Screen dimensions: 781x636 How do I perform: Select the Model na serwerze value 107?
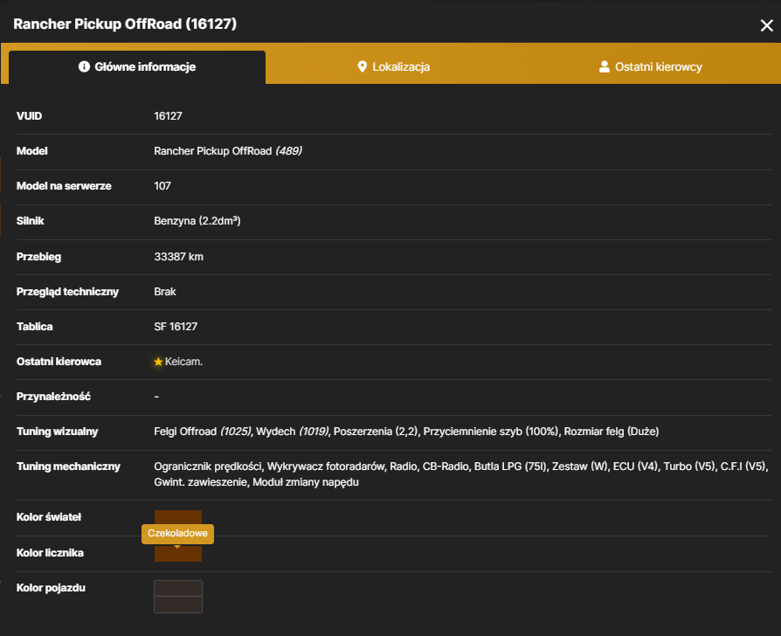[x=162, y=186]
